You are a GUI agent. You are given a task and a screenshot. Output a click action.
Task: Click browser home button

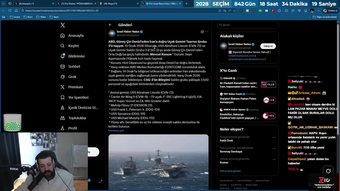16,11
